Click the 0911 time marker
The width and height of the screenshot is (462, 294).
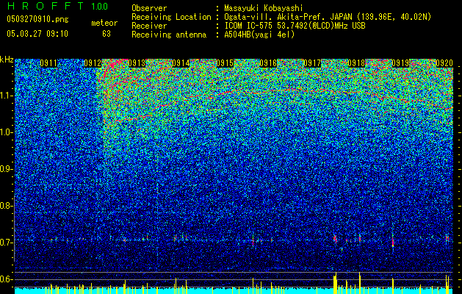point(48,63)
